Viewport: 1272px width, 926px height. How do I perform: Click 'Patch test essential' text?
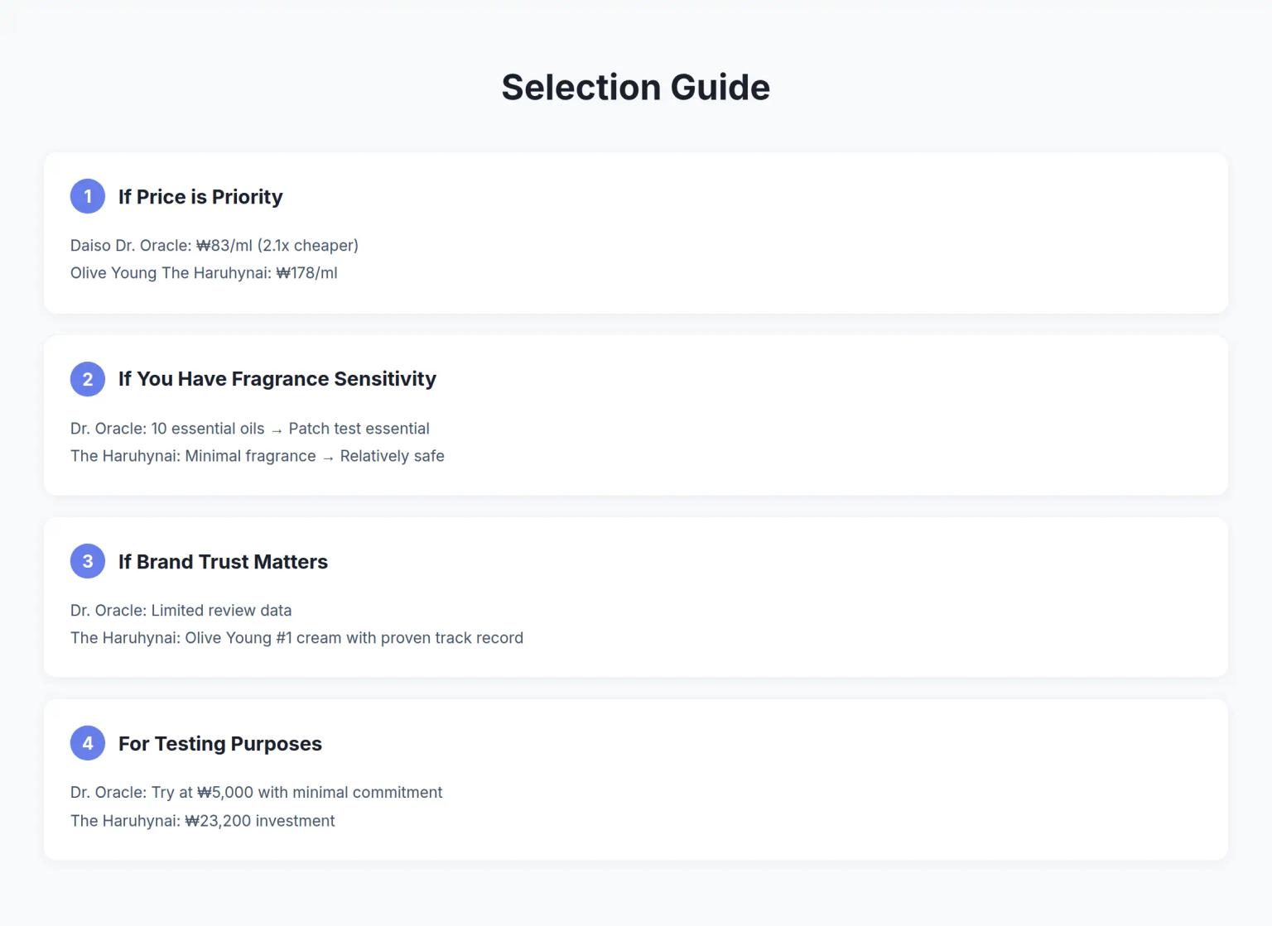tap(359, 428)
